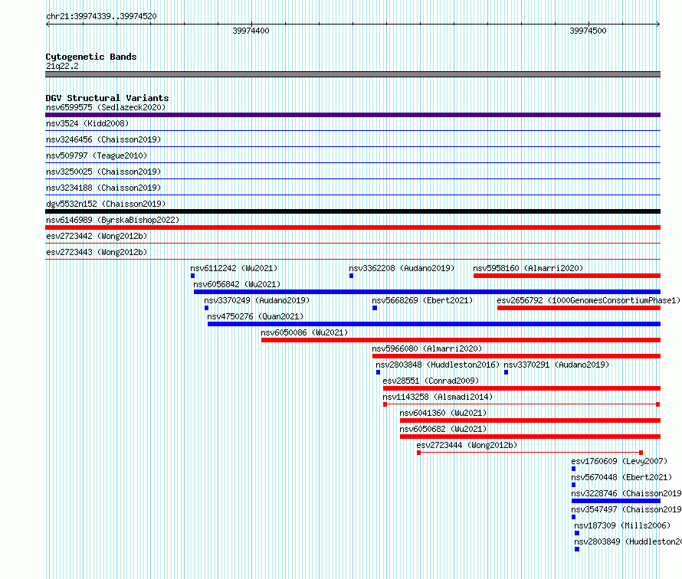Open nsv3246456 (Chaisson2019) variant

103,139
